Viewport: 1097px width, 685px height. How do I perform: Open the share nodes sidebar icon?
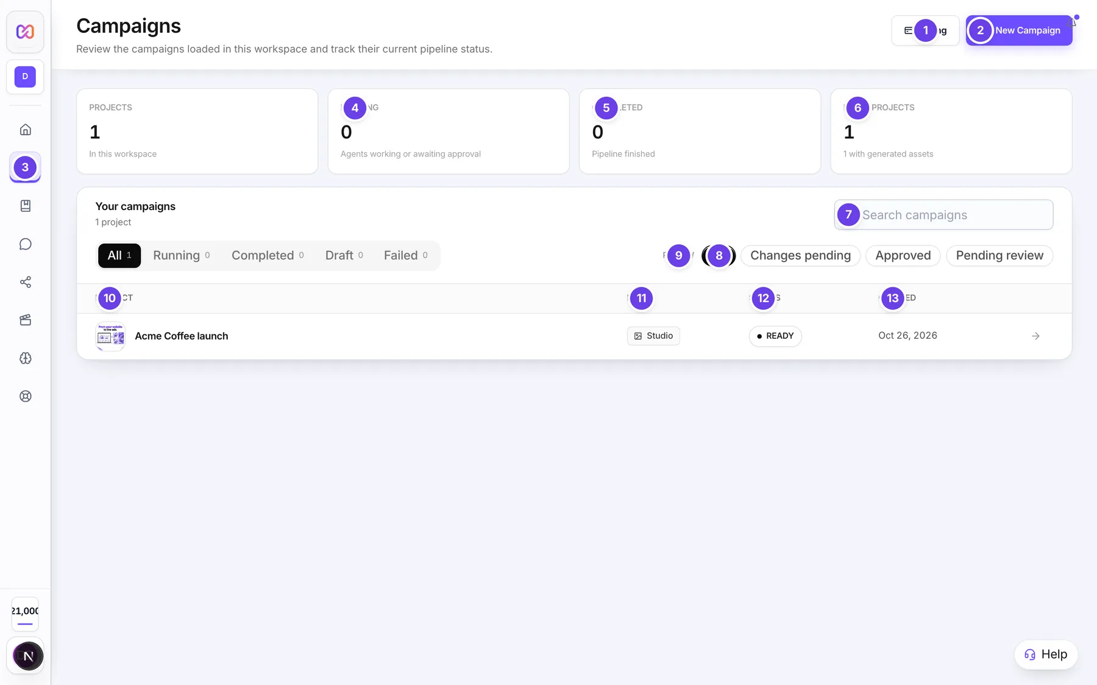coord(25,282)
